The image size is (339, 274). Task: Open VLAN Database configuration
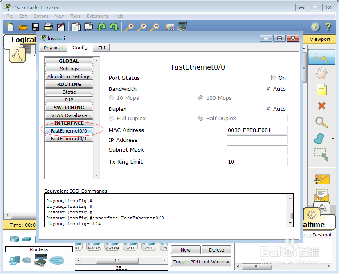[x=69, y=115]
